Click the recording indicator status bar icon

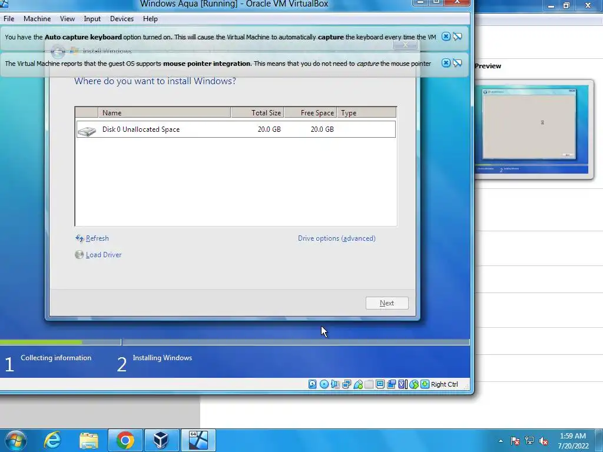pyautogui.click(x=392, y=384)
